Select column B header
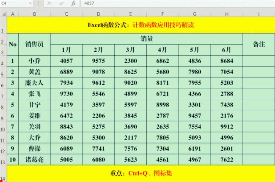This screenshot has height=182, width=275. [34, 14]
